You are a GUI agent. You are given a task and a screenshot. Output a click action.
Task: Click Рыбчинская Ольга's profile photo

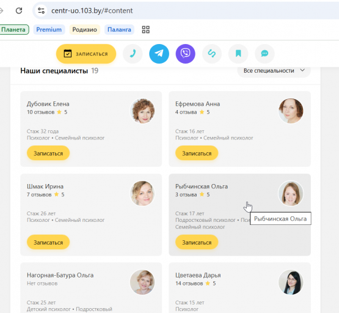coord(291,193)
